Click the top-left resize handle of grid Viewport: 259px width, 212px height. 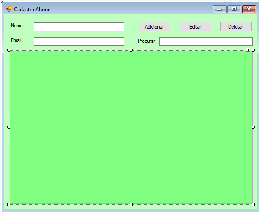(9, 50)
